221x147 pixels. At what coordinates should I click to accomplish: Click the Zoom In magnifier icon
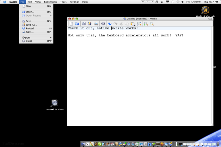pos(146,24)
